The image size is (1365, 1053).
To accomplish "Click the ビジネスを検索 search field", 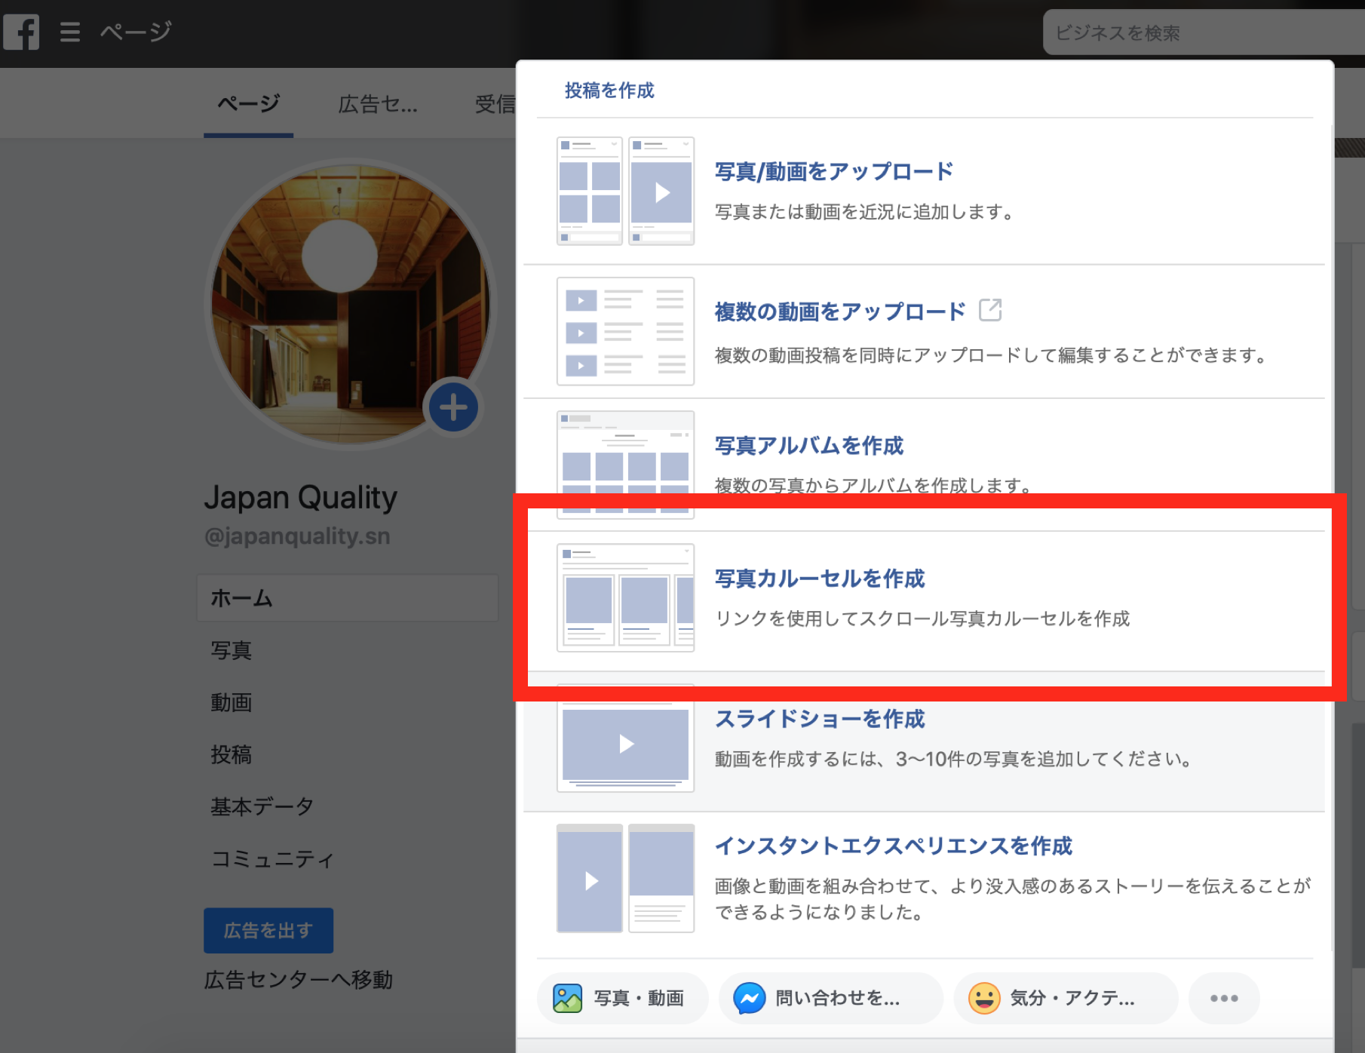I will pyautogui.click(x=1199, y=33).
